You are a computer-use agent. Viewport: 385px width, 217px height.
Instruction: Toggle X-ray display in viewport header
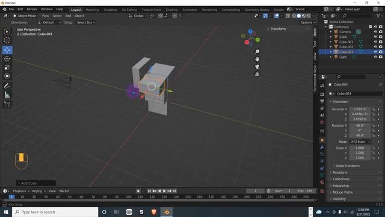pos(288,16)
